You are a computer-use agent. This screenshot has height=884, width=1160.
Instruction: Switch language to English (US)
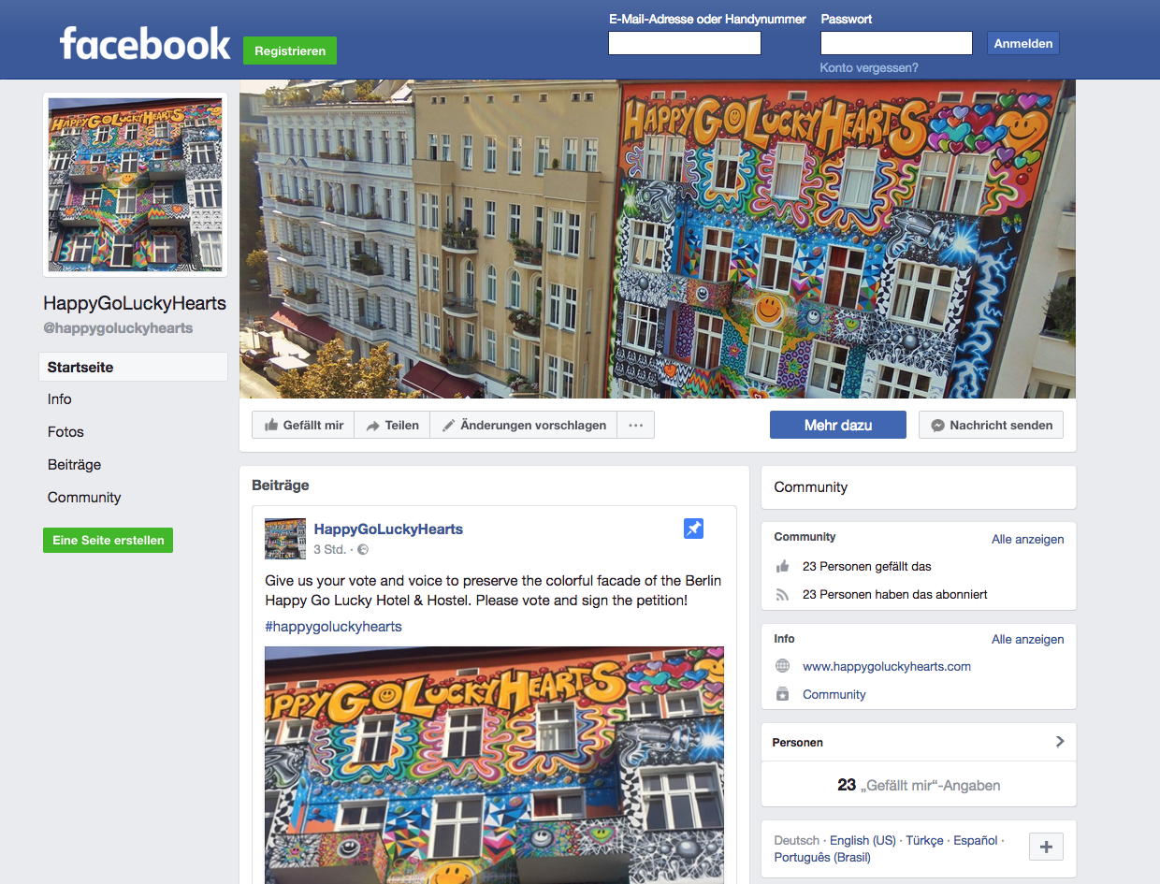[x=863, y=841]
